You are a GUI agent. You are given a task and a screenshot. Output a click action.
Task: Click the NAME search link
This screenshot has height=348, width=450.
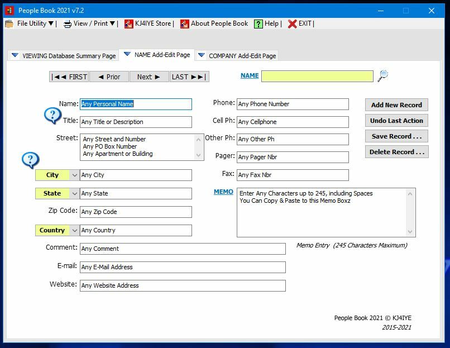(x=250, y=76)
